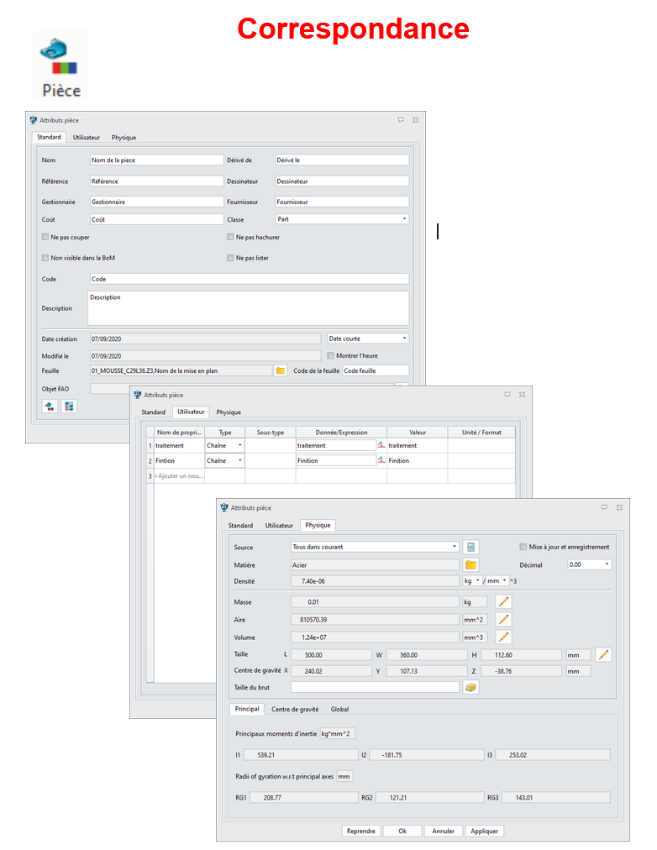Enable Mise à jour et enregistrement
657x850 pixels.
click(523, 547)
